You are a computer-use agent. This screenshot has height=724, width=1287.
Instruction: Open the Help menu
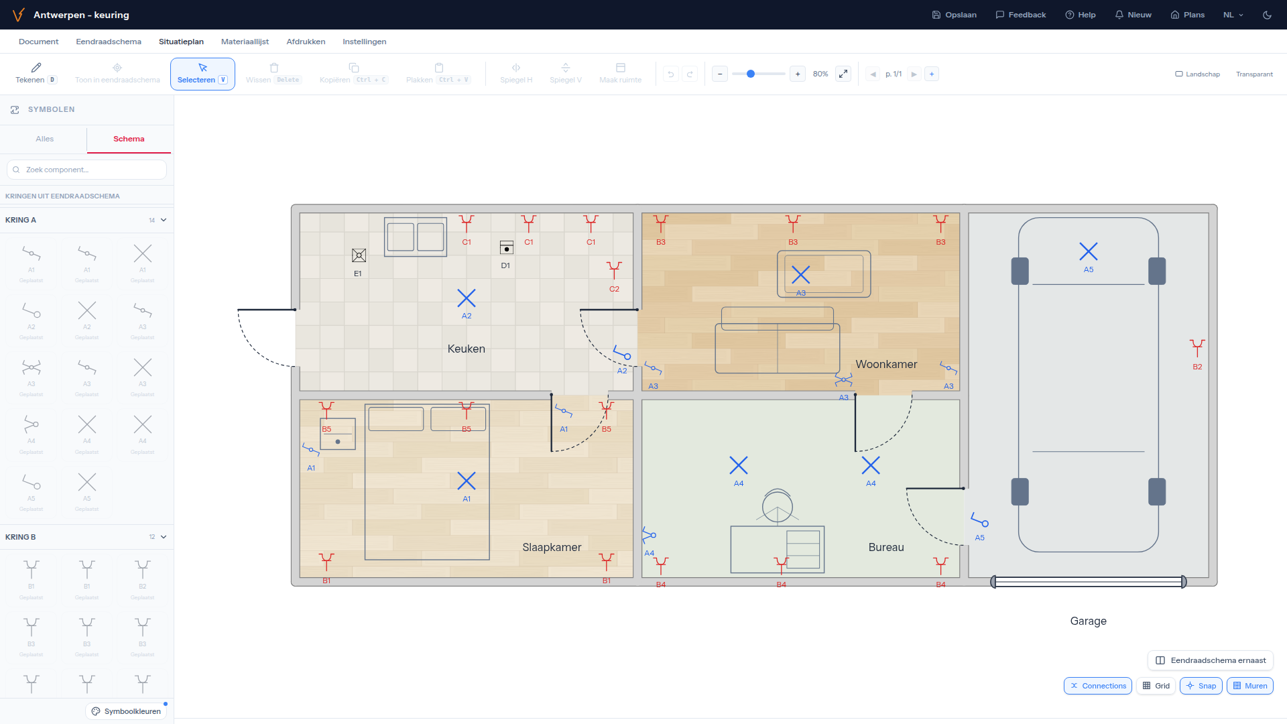[x=1081, y=15]
